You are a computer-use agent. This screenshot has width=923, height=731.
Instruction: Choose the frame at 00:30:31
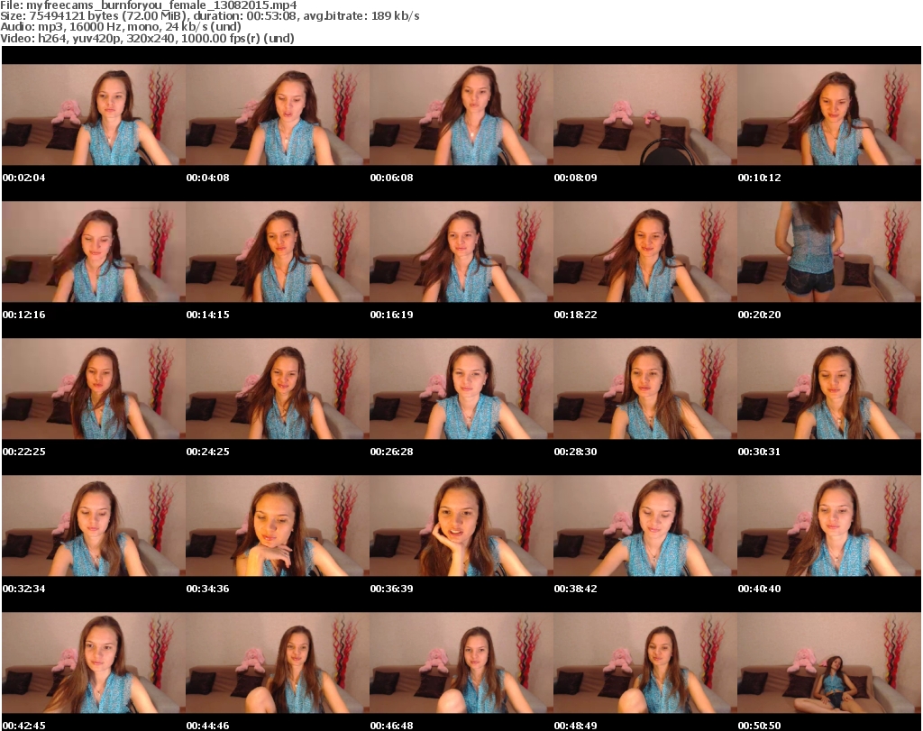[x=829, y=389]
